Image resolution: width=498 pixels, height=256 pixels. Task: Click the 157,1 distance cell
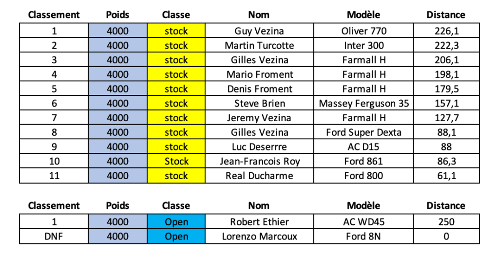(446, 104)
